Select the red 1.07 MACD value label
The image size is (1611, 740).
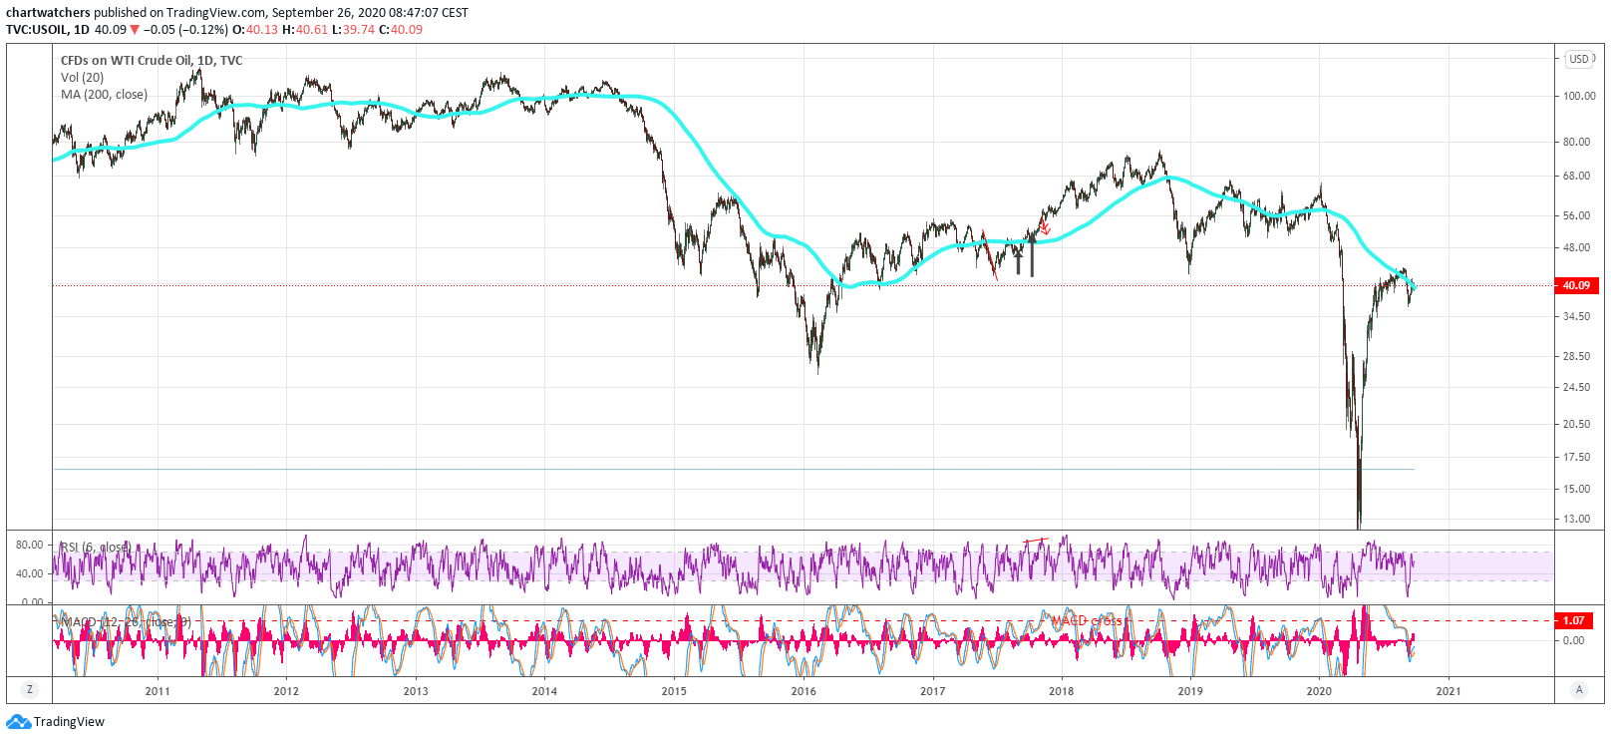1574,620
